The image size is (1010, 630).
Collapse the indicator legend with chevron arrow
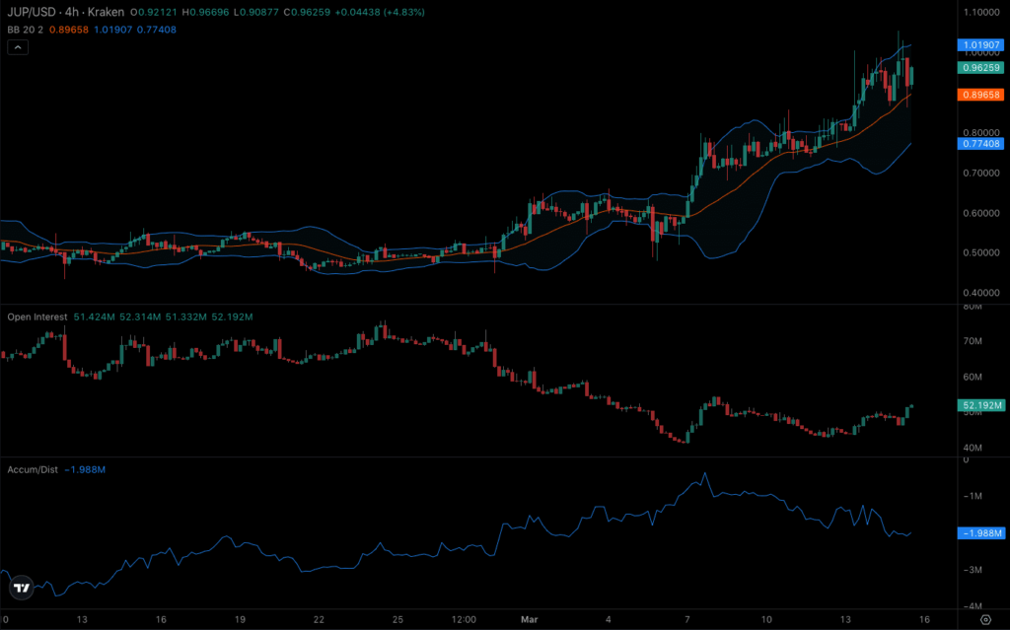click(16, 48)
